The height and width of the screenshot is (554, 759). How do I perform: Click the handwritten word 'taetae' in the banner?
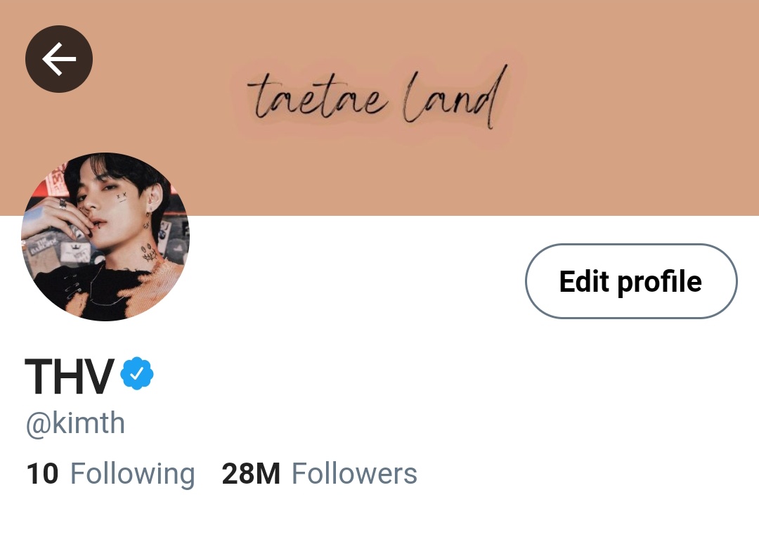coord(318,97)
